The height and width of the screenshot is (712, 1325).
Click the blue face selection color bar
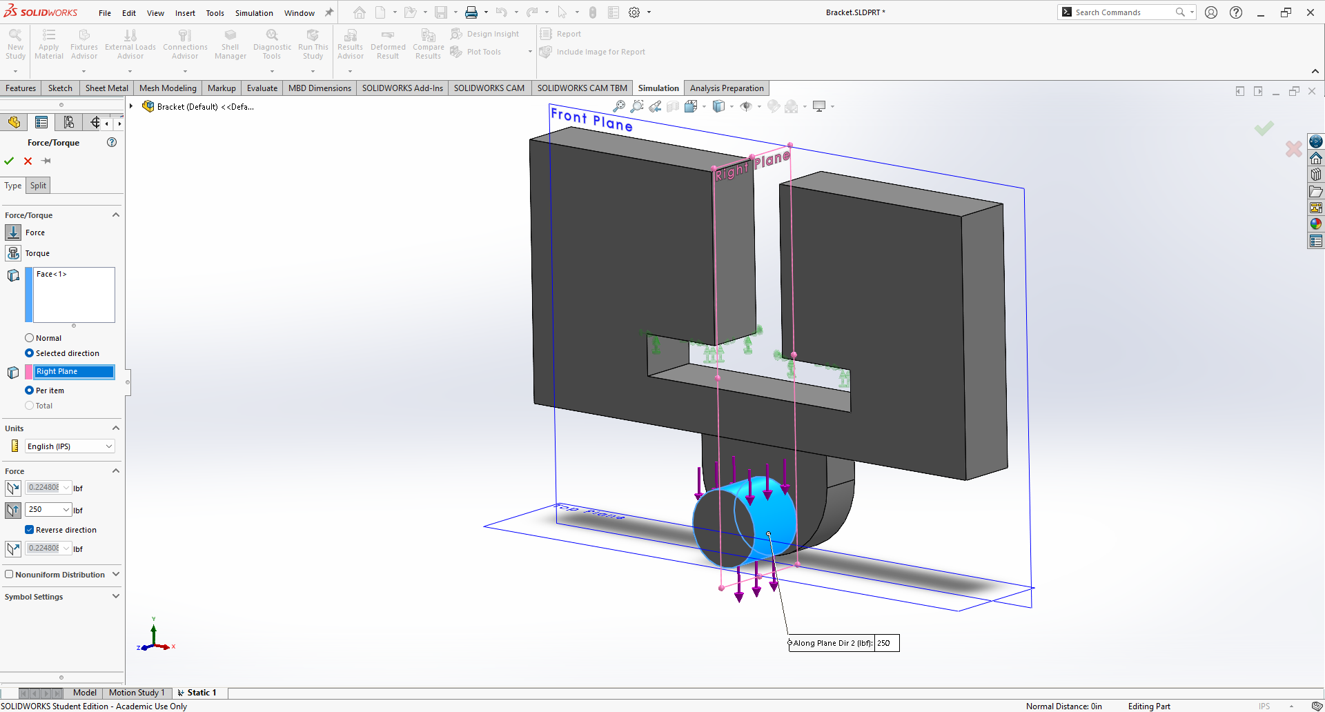coord(29,295)
